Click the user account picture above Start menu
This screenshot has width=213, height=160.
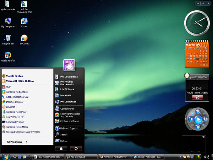point(69,65)
